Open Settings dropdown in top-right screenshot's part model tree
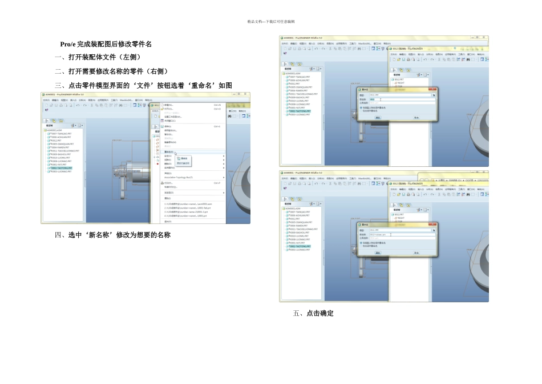This screenshot has height=384, width=542. [420, 75]
